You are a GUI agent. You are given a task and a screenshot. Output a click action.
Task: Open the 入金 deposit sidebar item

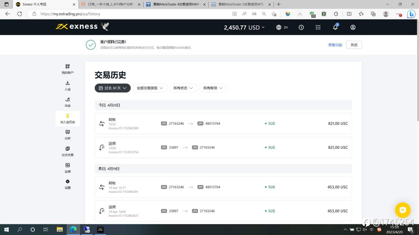[x=67, y=86]
